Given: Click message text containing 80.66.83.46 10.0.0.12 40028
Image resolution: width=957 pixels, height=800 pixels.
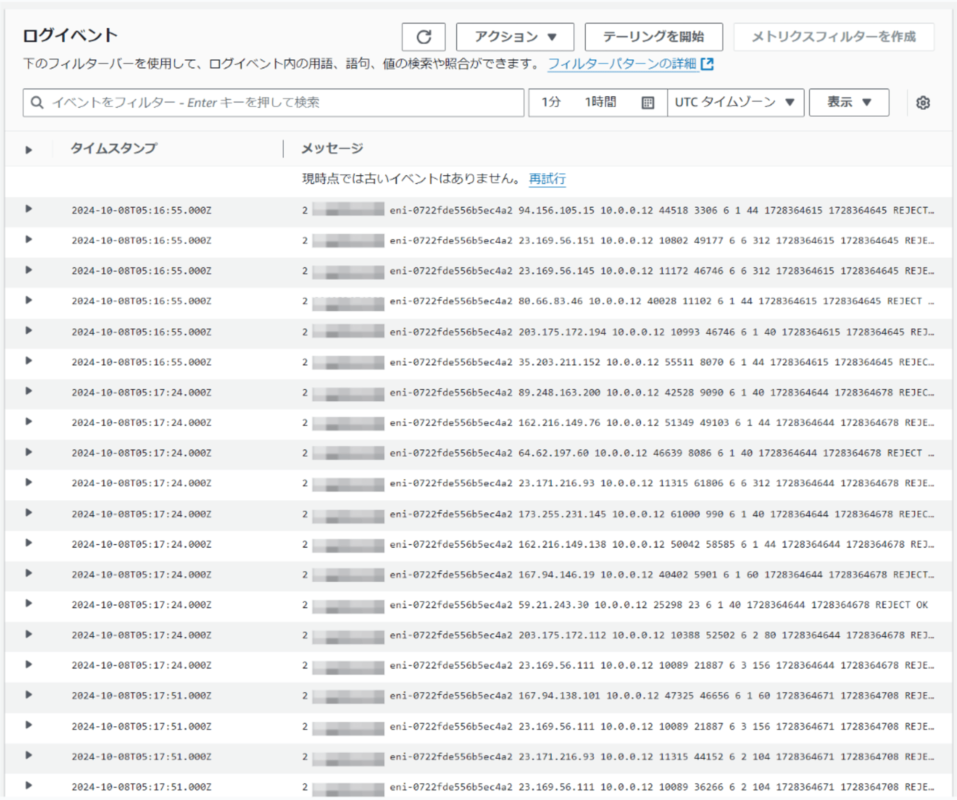Looking at the screenshot, I should 618,301.
